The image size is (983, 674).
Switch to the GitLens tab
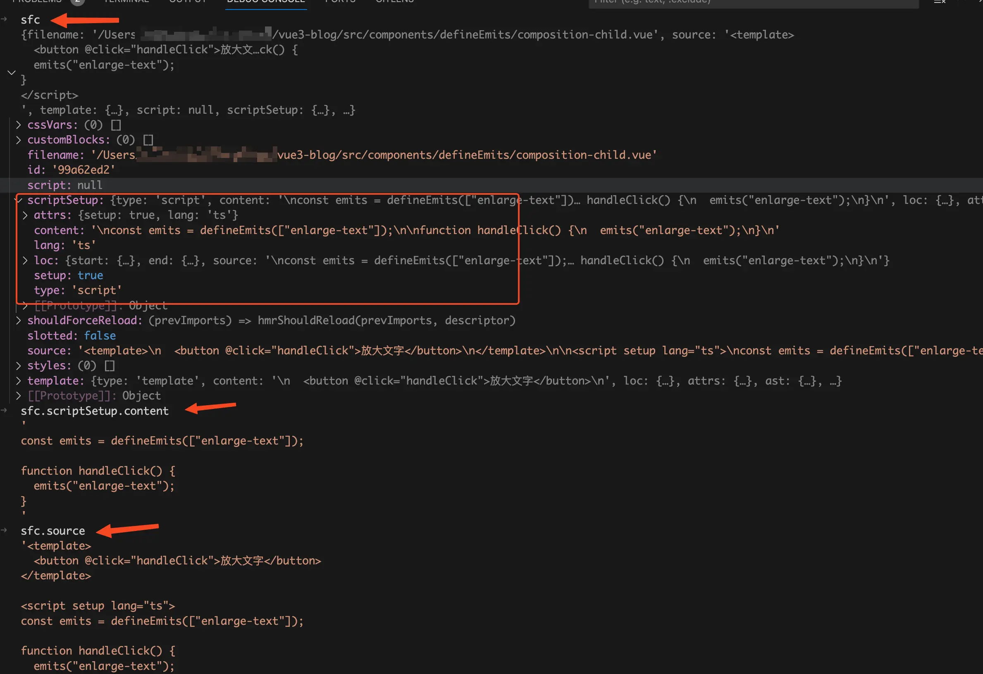pyautogui.click(x=394, y=1)
